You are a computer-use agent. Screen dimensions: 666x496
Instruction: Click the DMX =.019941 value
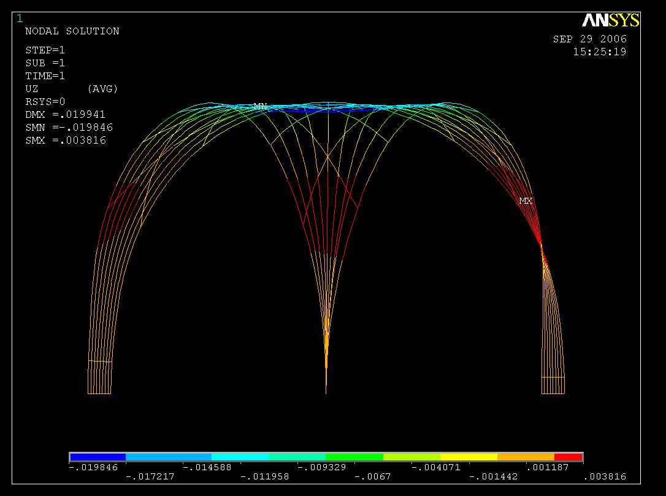click(x=66, y=114)
